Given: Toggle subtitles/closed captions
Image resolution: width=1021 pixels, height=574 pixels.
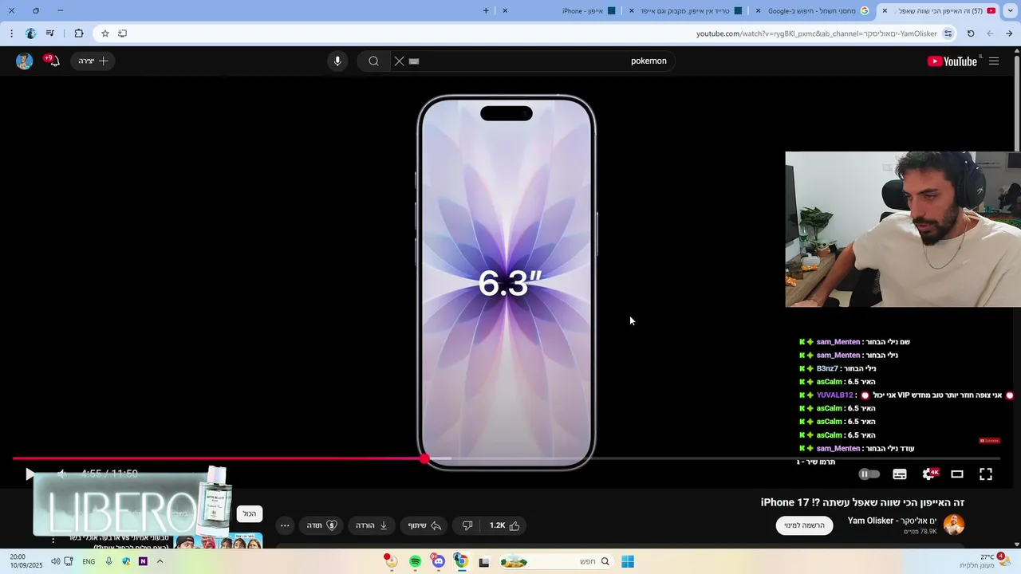Looking at the screenshot, I should pyautogui.click(x=900, y=474).
